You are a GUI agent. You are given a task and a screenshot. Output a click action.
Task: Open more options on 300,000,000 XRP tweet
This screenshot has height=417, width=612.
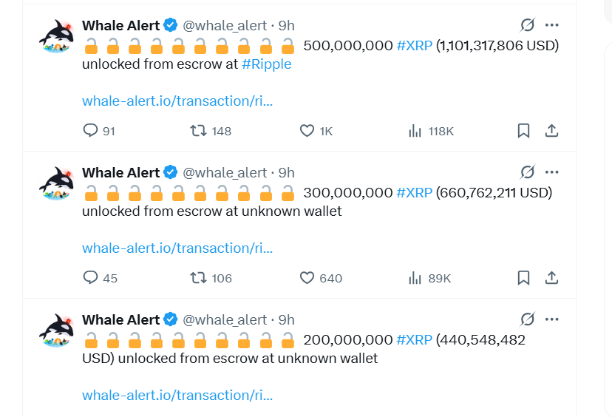pos(552,172)
